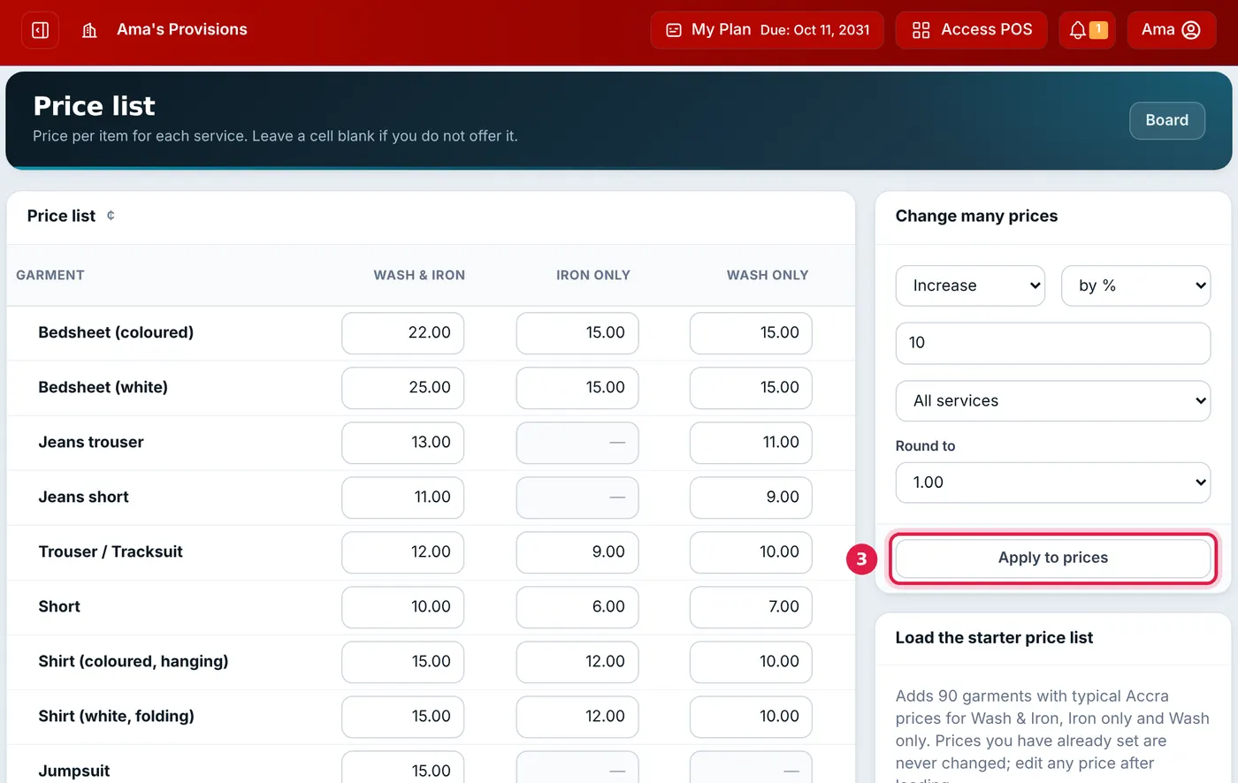The width and height of the screenshot is (1238, 783).
Task: Edit Jeans short Wash Only price
Action: coord(751,498)
